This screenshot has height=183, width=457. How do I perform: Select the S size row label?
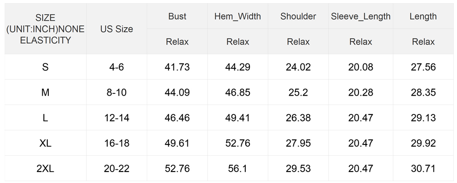click(45, 67)
